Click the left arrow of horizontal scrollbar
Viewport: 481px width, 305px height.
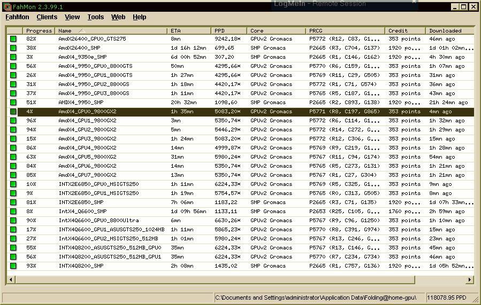(x=11, y=279)
